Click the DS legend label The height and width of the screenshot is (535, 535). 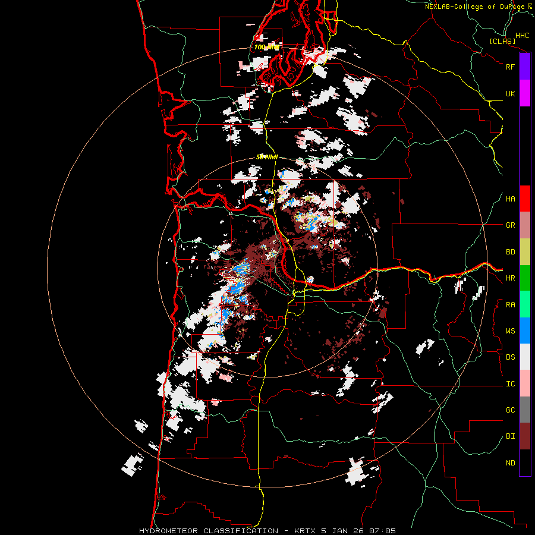[x=510, y=357]
